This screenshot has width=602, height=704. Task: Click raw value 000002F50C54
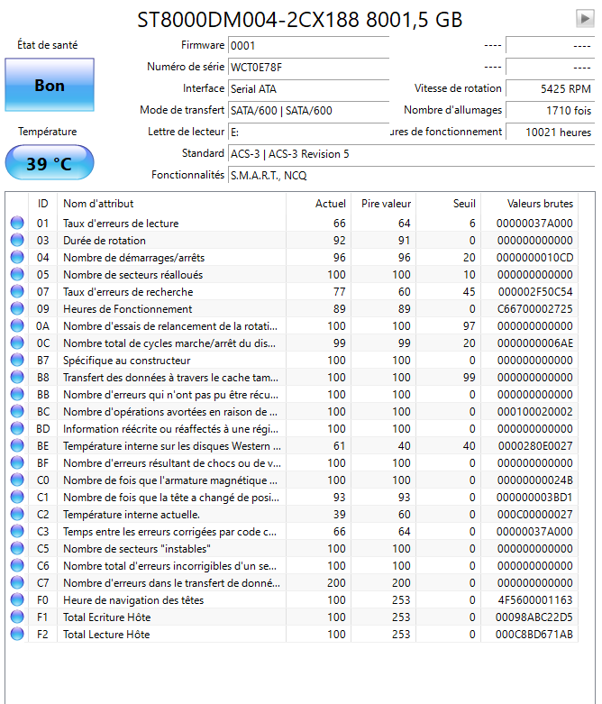(535, 292)
